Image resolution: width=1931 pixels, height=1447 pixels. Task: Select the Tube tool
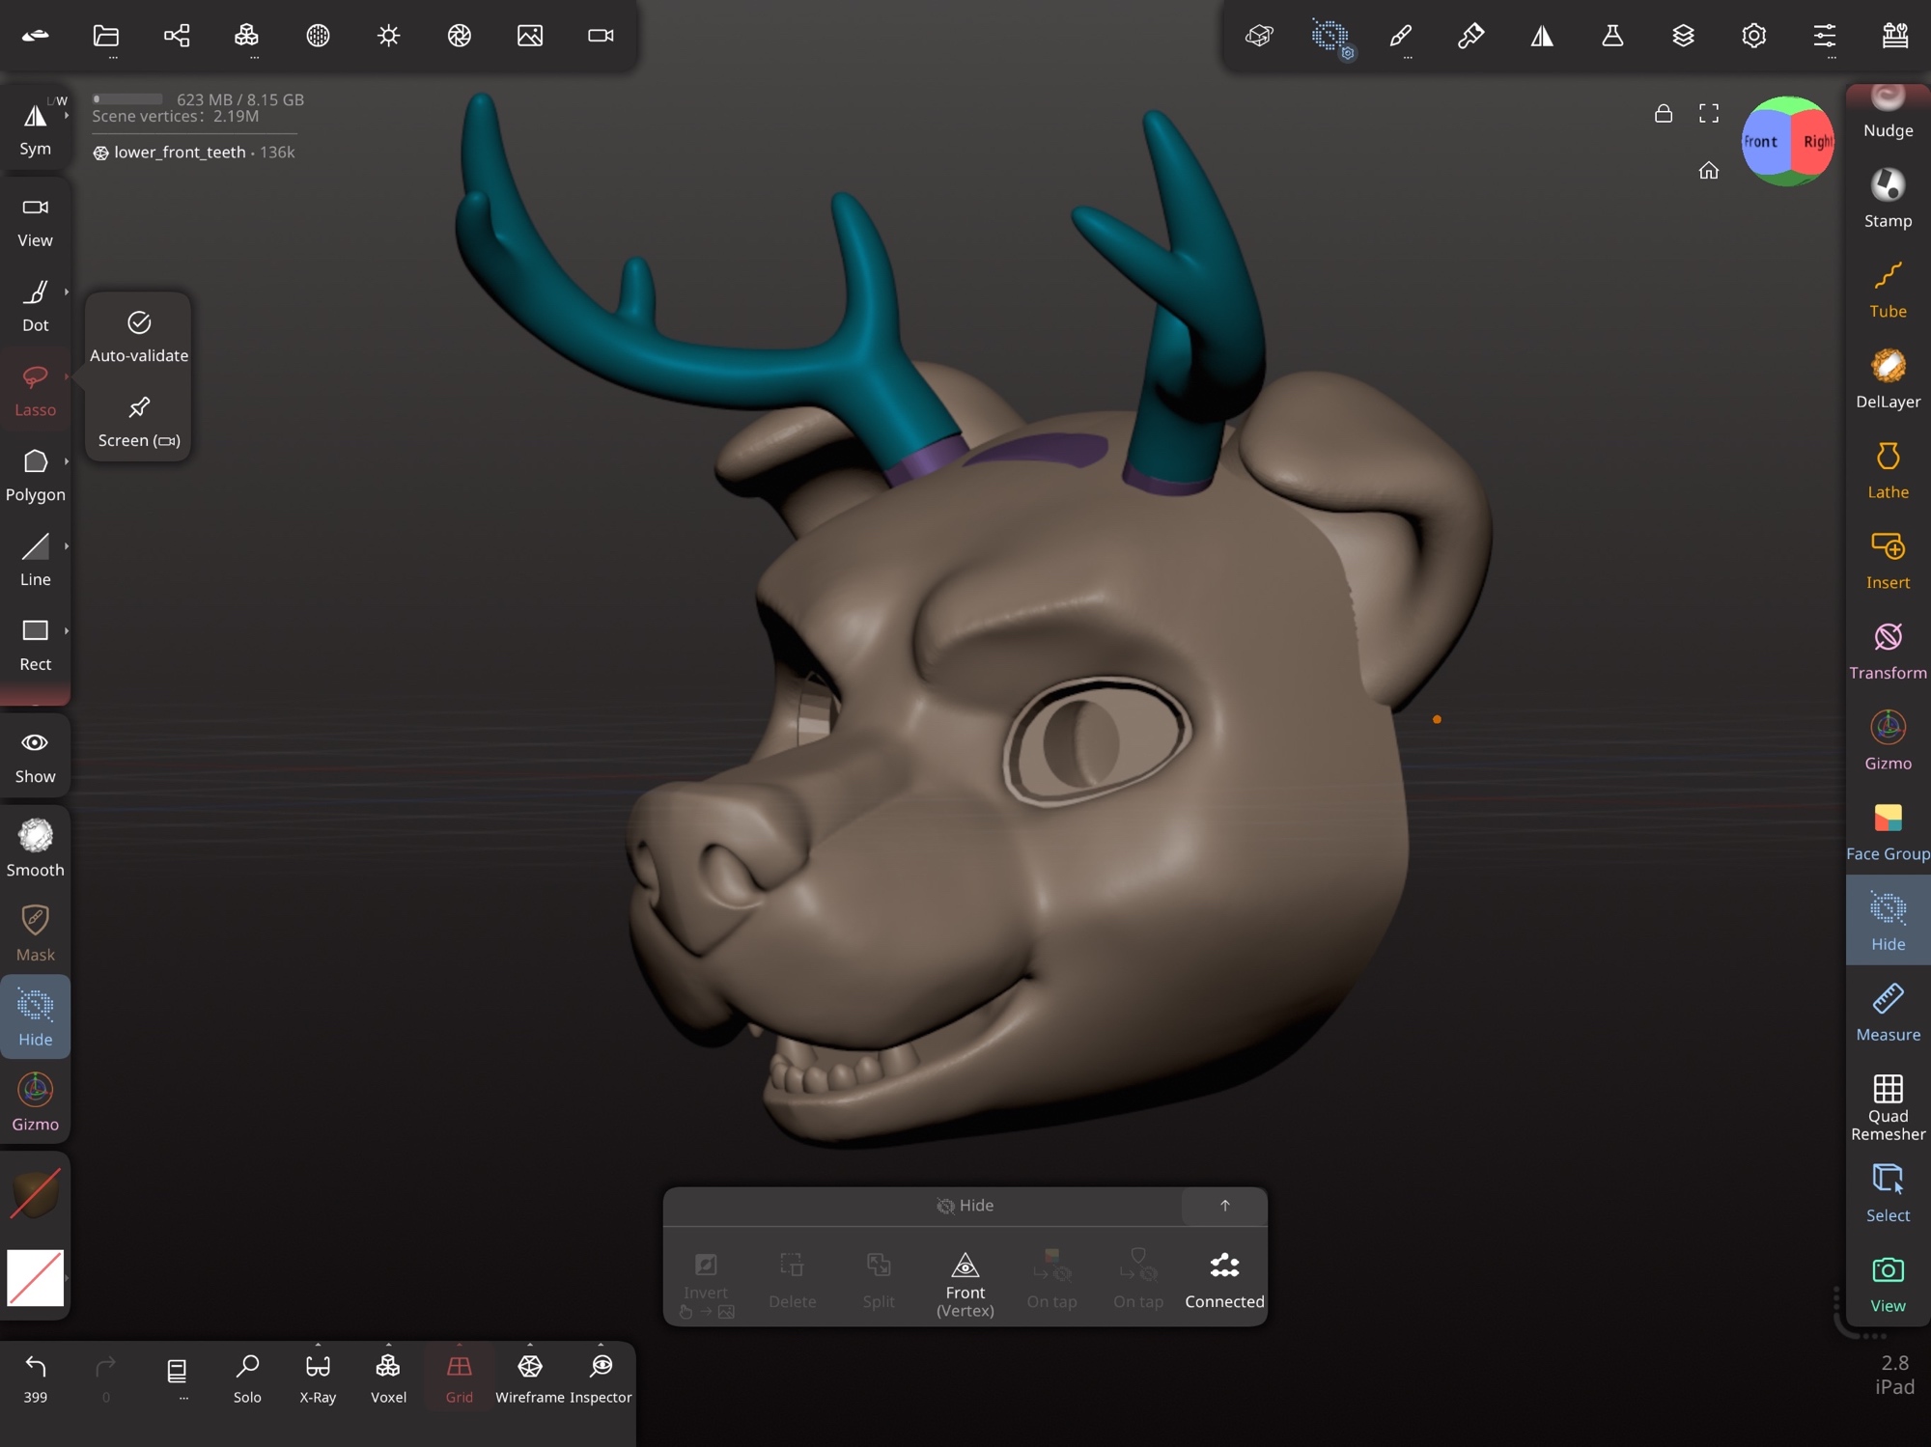click(1887, 289)
